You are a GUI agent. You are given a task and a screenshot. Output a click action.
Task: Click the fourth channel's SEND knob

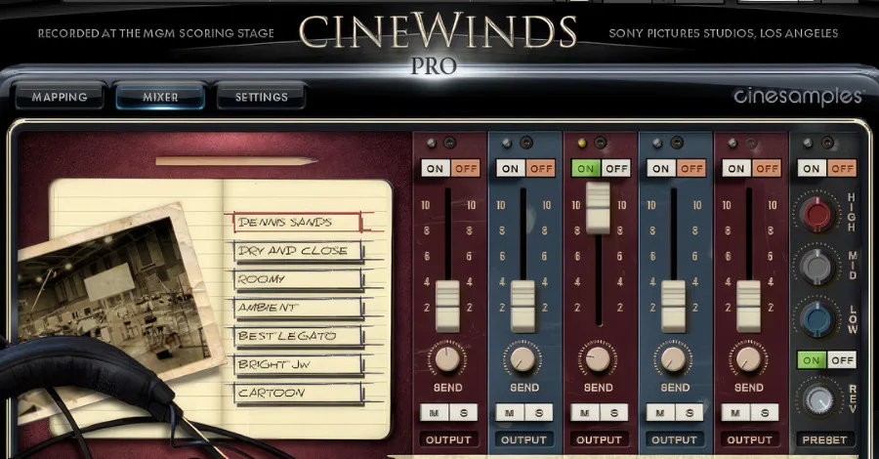pyautogui.click(x=673, y=359)
